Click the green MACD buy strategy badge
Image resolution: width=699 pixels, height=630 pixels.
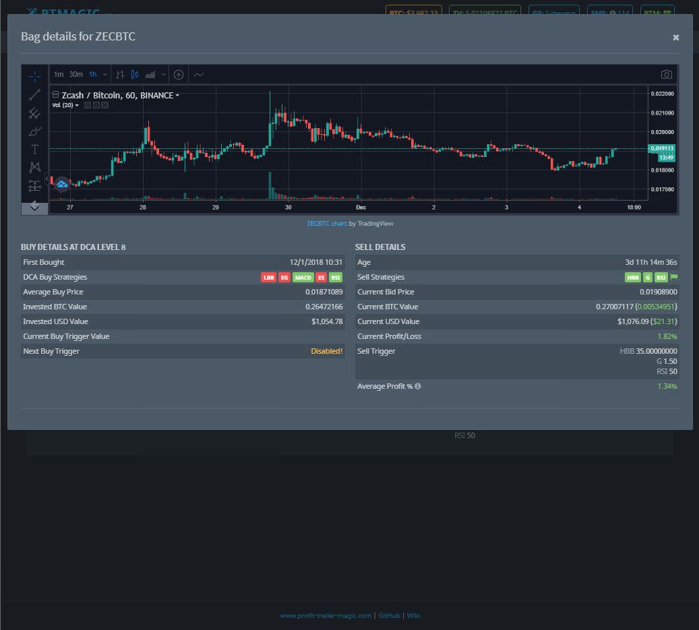pyautogui.click(x=303, y=277)
